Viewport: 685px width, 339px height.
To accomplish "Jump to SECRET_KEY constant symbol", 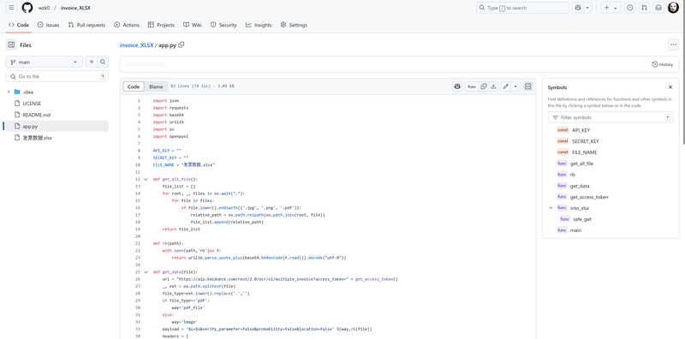I will pyautogui.click(x=586, y=141).
